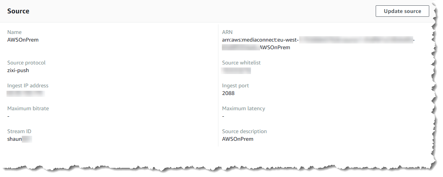Click the ARN text starting arn:aws:mediaconnect
Screen dimensions: 443x177
tap(260, 40)
